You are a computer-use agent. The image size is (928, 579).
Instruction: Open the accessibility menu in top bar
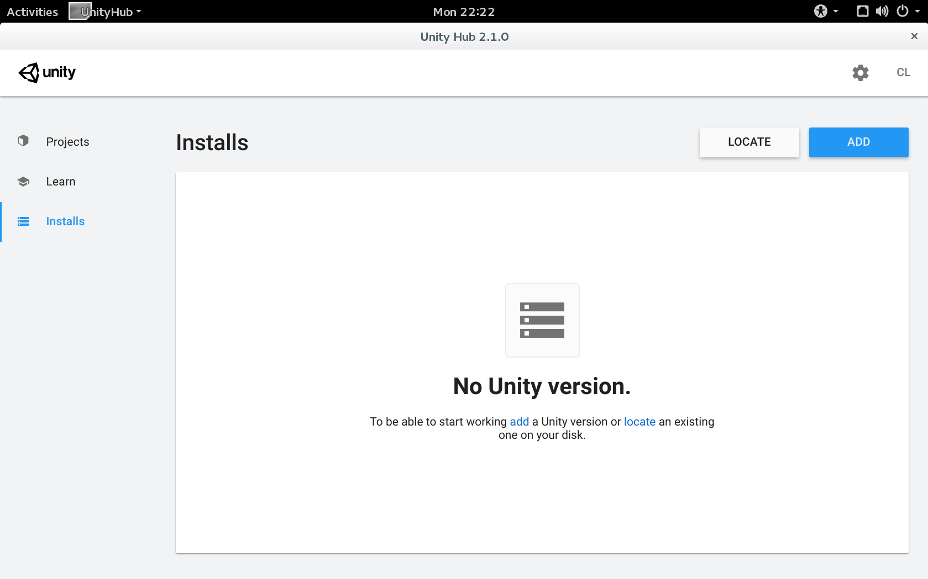(821, 11)
